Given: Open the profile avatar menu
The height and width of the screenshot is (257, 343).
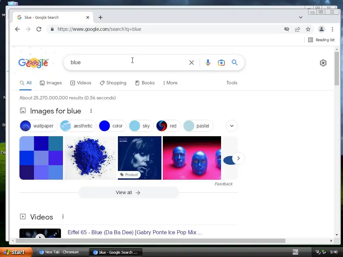Looking at the screenshot, I should (x=321, y=29).
